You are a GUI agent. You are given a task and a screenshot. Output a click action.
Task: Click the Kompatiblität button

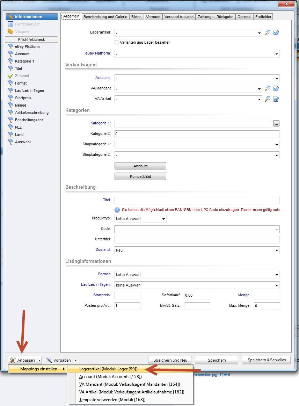pos(140,176)
